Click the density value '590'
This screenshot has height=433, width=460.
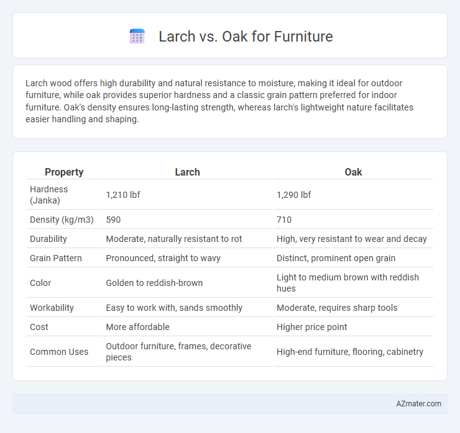[113, 220]
